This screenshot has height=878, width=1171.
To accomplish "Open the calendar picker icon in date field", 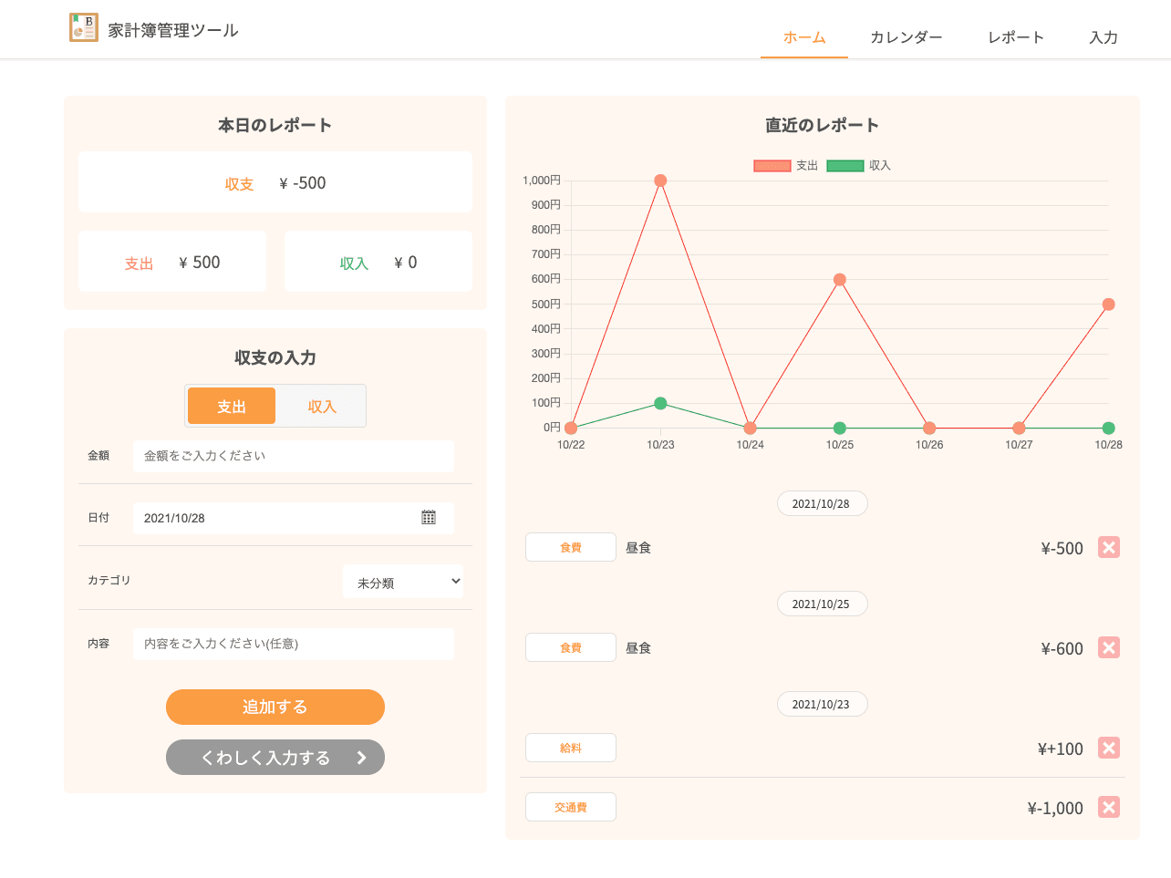I will point(429,518).
